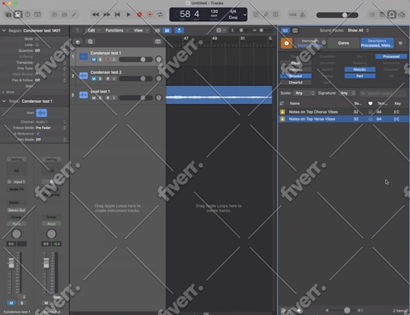Toggle the Relaxed descriptor button

click(x=296, y=76)
